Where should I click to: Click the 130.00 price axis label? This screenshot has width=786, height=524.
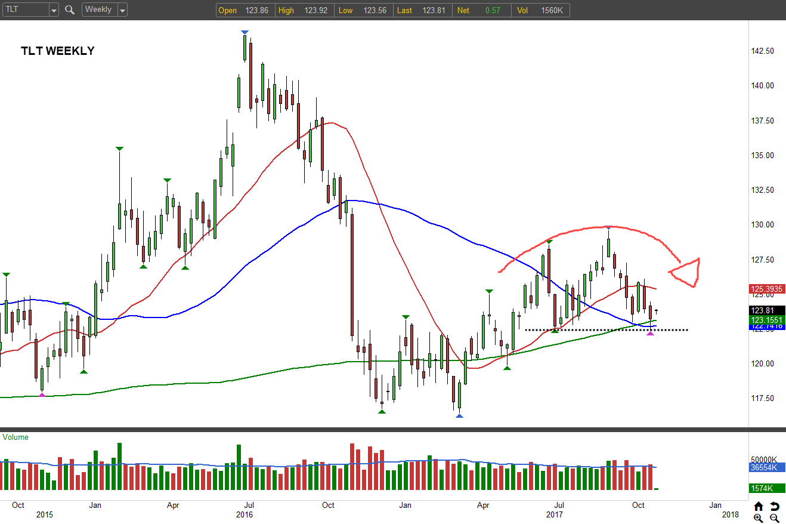point(762,225)
